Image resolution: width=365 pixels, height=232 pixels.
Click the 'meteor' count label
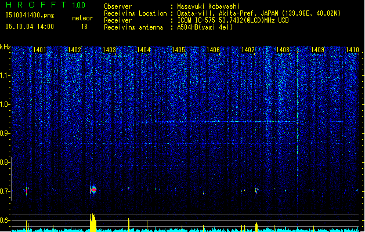tap(82, 18)
